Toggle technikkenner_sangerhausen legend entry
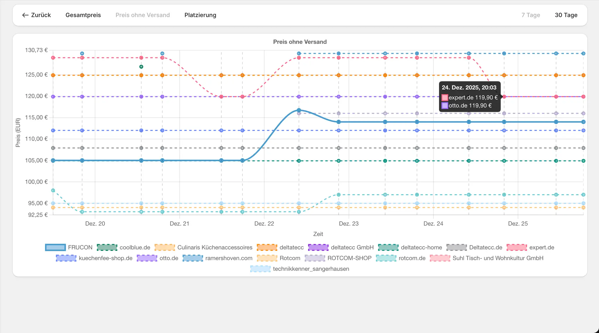This screenshot has width=599, height=333. pos(300,269)
